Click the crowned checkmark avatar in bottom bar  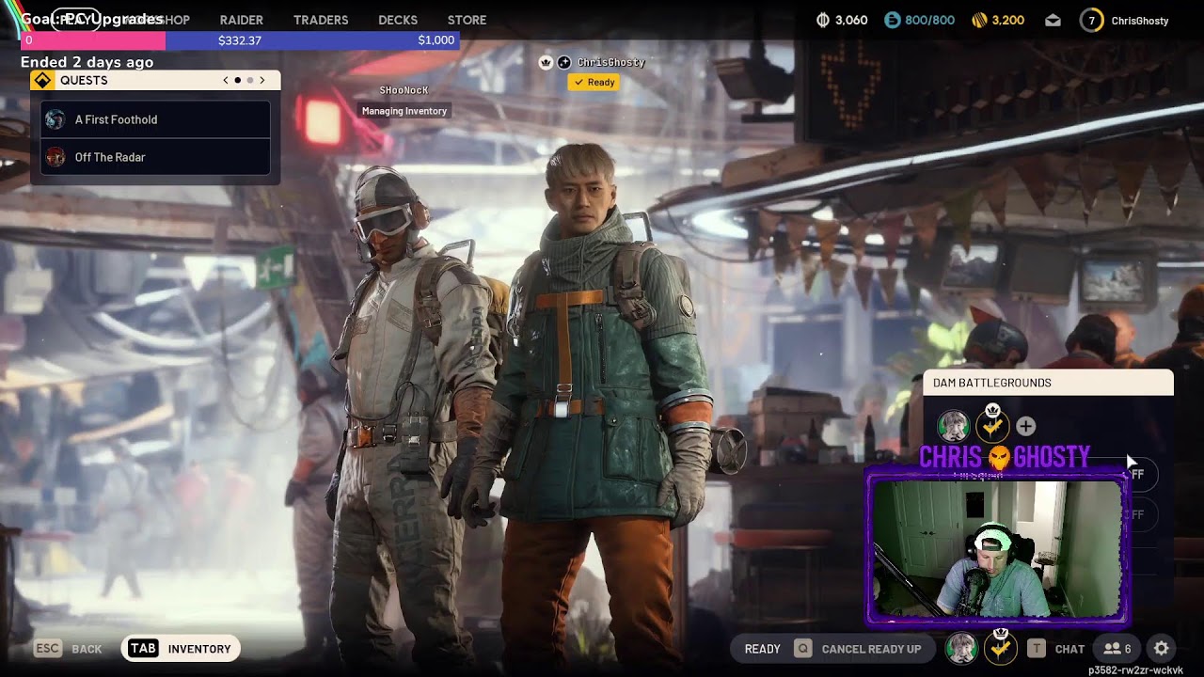1001,648
